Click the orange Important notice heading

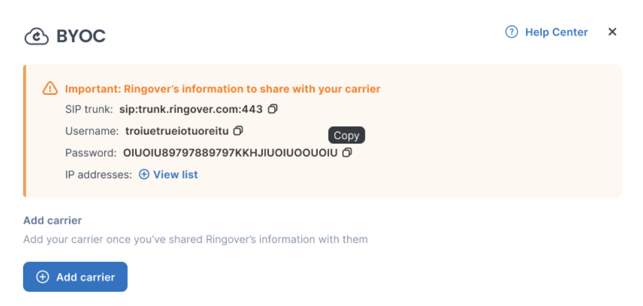tap(222, 89)
